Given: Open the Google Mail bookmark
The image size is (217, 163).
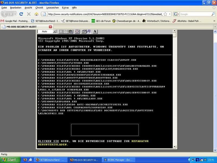Looking at the screenshot, I should pyautogui.click(x=15, y=21).
